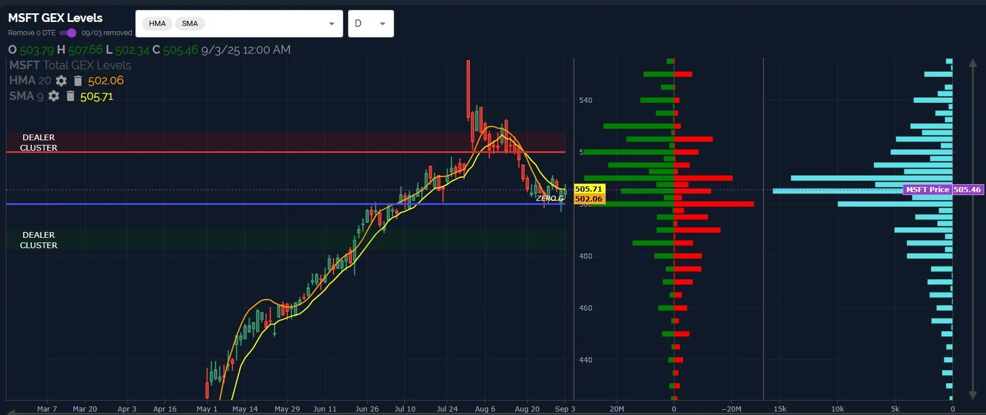Click the orange 502.06 price tag
The width and height of the screenshot is (986, 415).
click(x=589, y=199)
